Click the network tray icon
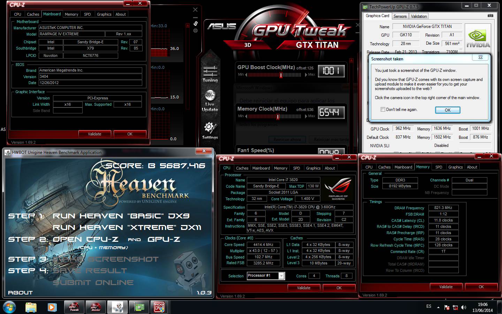This screenshot has height=314, width=502. point(455,307)
